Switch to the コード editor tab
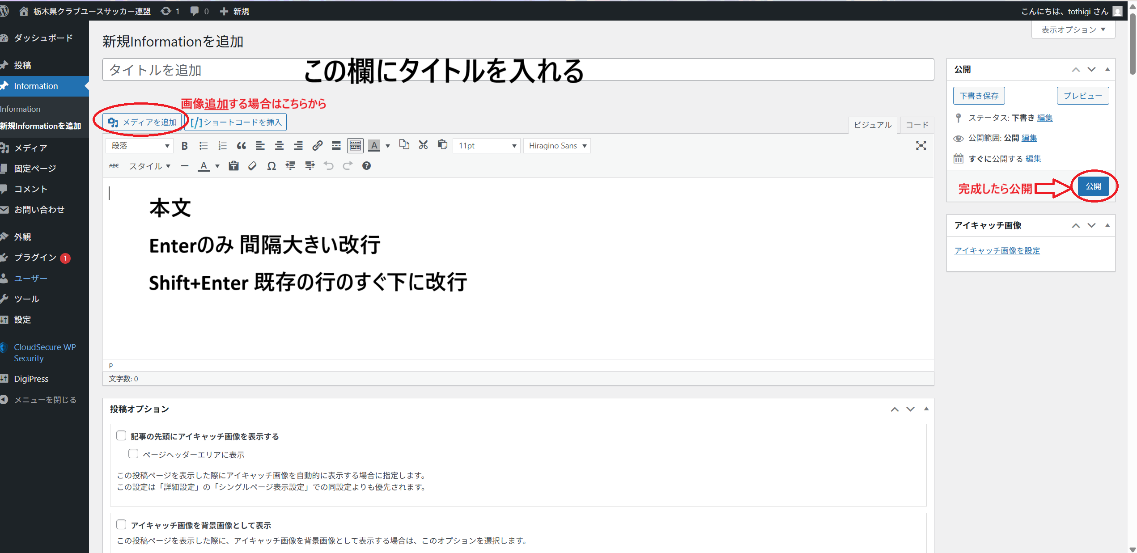The width and height of the screenshot is (1137, 553). pyautogui.click(x=916, y=125)
